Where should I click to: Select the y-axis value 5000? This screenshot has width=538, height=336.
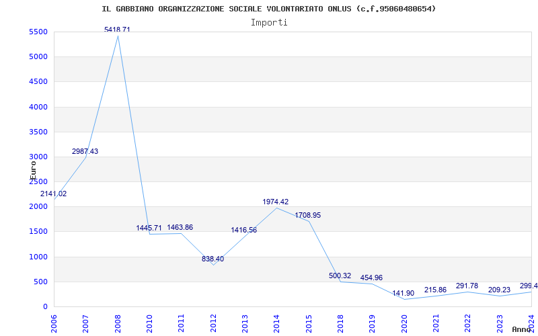click(38, 57)
